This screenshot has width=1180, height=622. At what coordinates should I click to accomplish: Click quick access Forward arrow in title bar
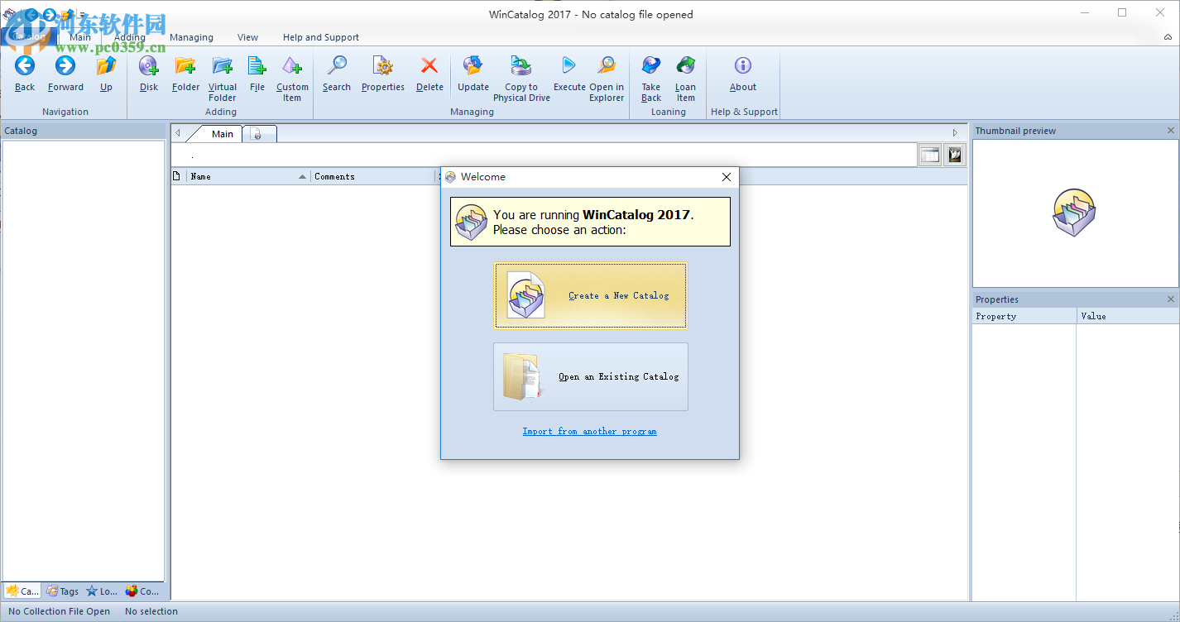tap(49, 14)
